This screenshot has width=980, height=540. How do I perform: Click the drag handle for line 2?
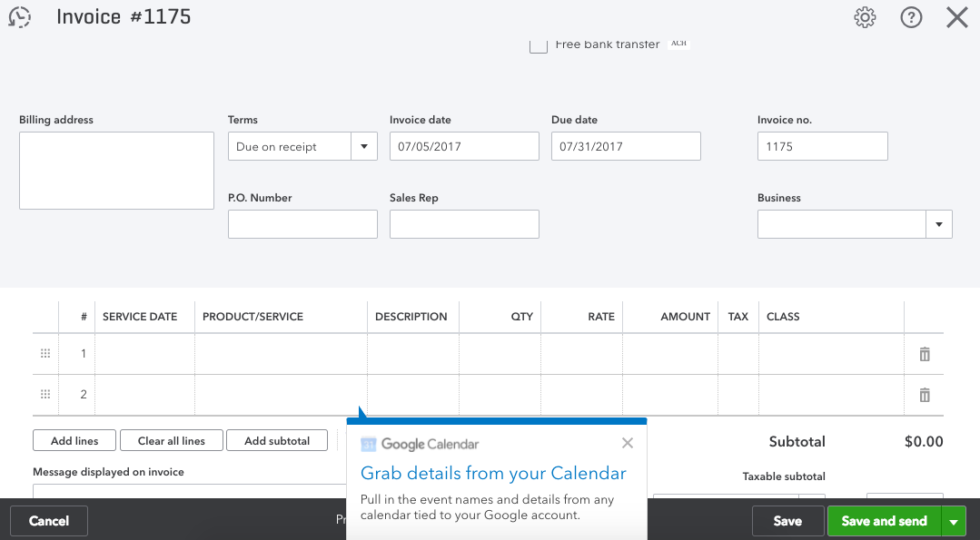click(45, 395)
